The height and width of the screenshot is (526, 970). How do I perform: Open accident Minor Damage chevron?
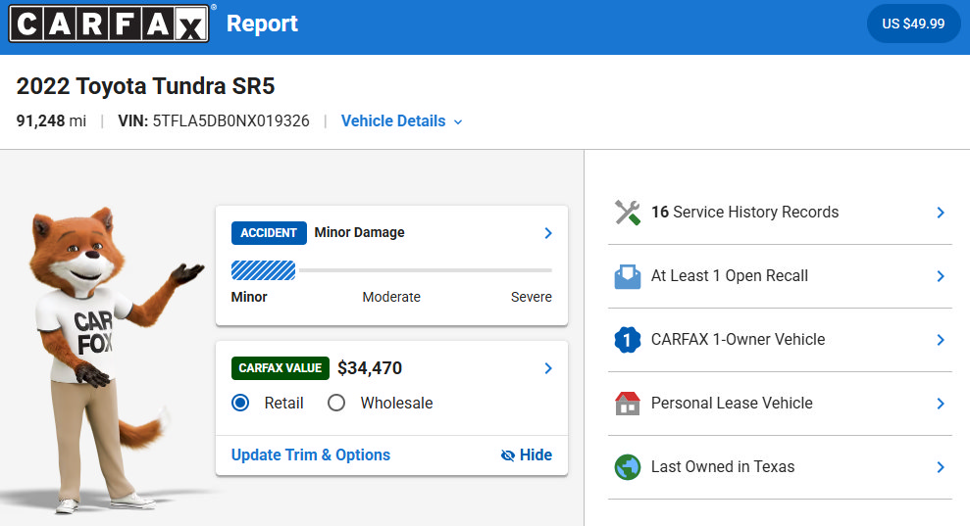[548, 233]
